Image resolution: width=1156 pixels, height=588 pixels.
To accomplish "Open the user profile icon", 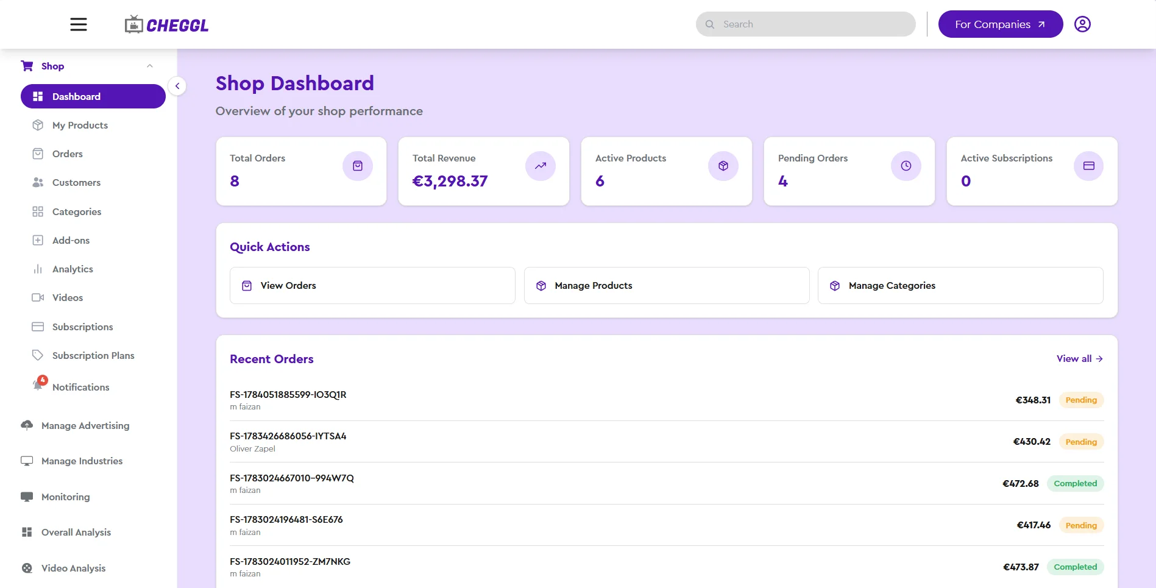I will [x=1082, y=24].
